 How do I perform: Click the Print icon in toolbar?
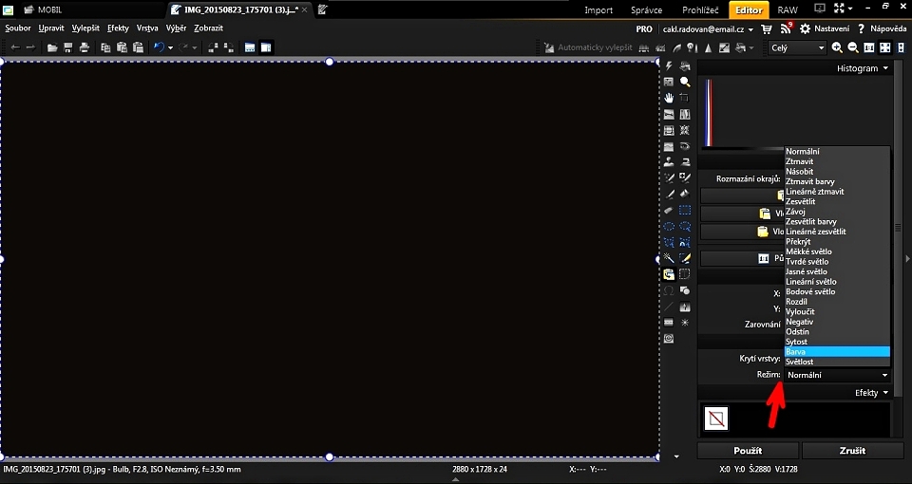click(85, 47)
